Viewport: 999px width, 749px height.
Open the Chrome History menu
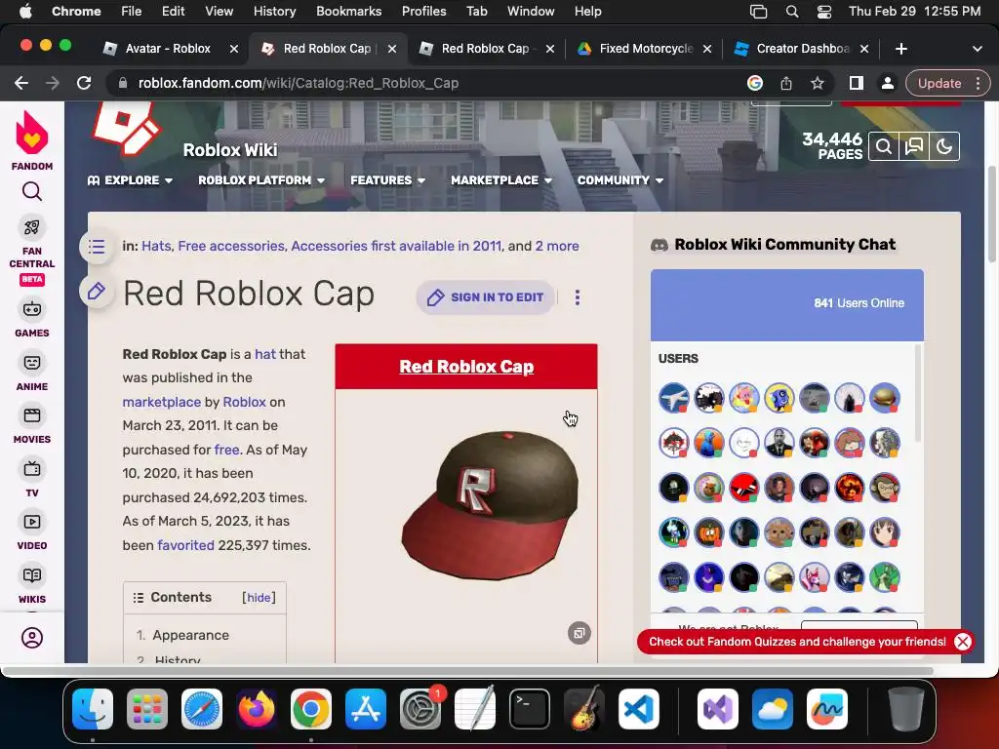[x=274, y=11]
